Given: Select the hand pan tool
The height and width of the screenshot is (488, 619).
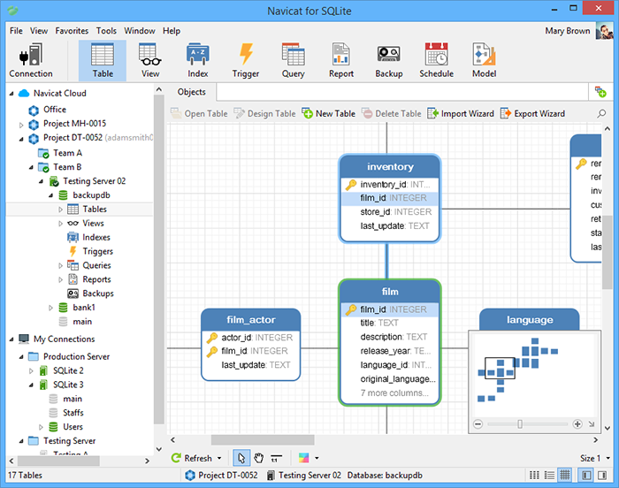Looking at the screenshot, I should point(258,458).
